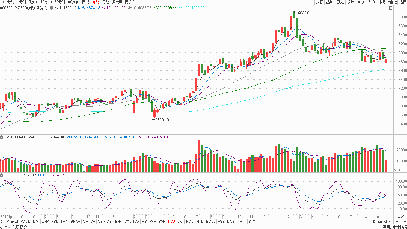
Task: Switch sub-chart to FSL indicator
Action: pyautogui.click(x=55, y=222)
